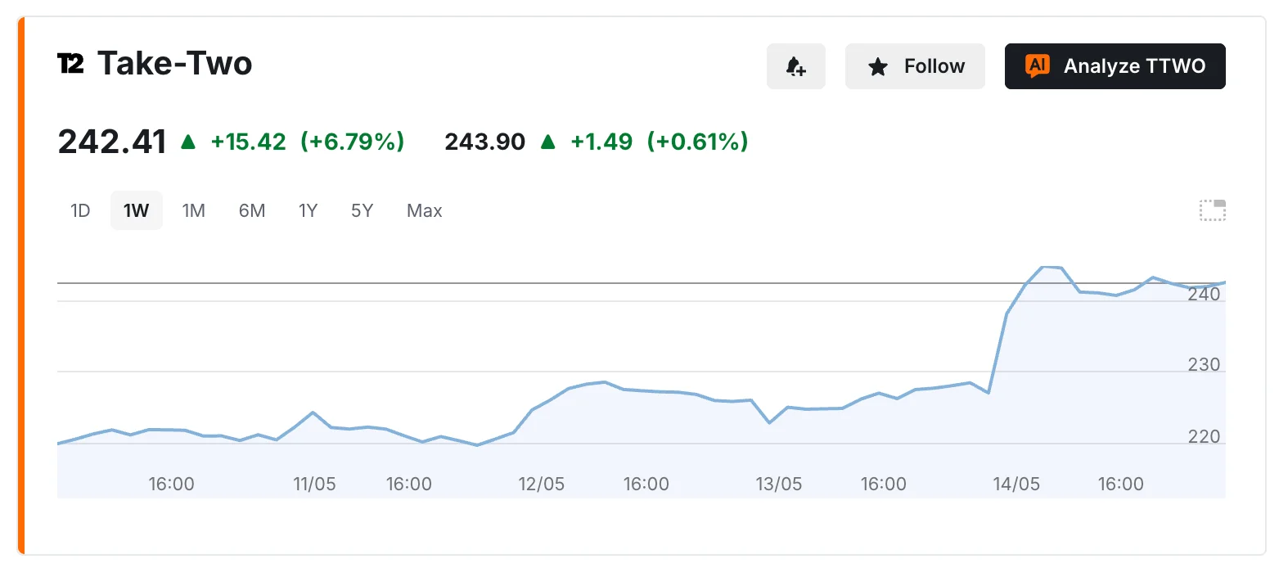Select the 1W time range
This screenshot has height=568, width=1288.
click(137, 210)
